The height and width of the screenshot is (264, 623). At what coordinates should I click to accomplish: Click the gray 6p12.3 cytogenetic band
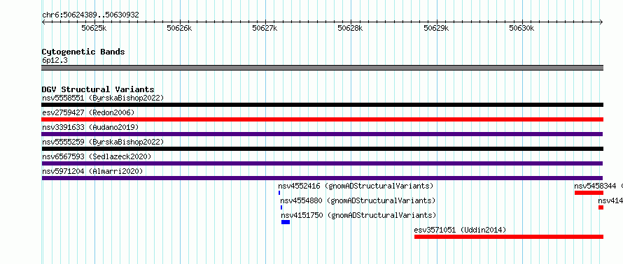(x=322, y=68)
